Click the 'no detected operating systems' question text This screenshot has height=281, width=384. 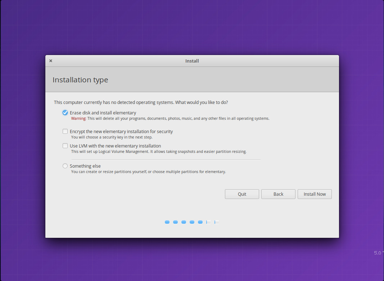[x=141, y=102]
